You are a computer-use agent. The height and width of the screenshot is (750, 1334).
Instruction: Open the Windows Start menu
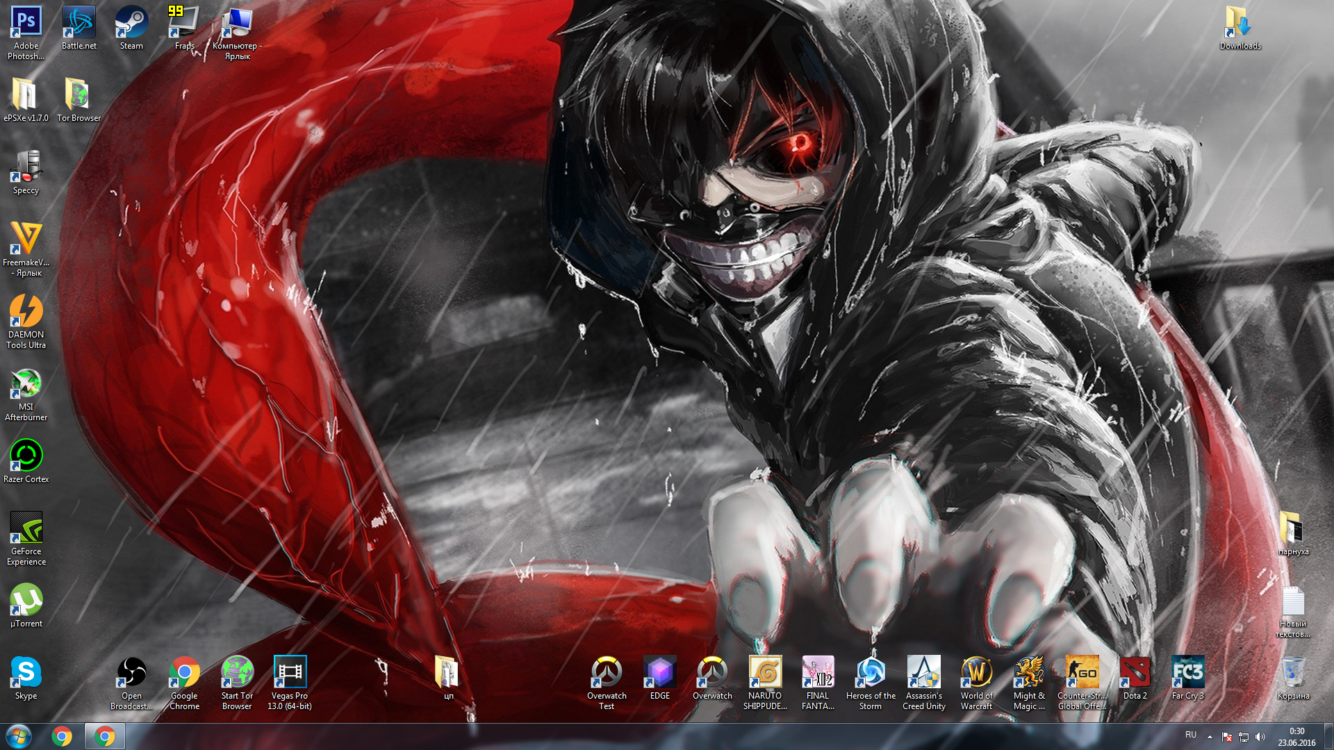pos(19,736)
